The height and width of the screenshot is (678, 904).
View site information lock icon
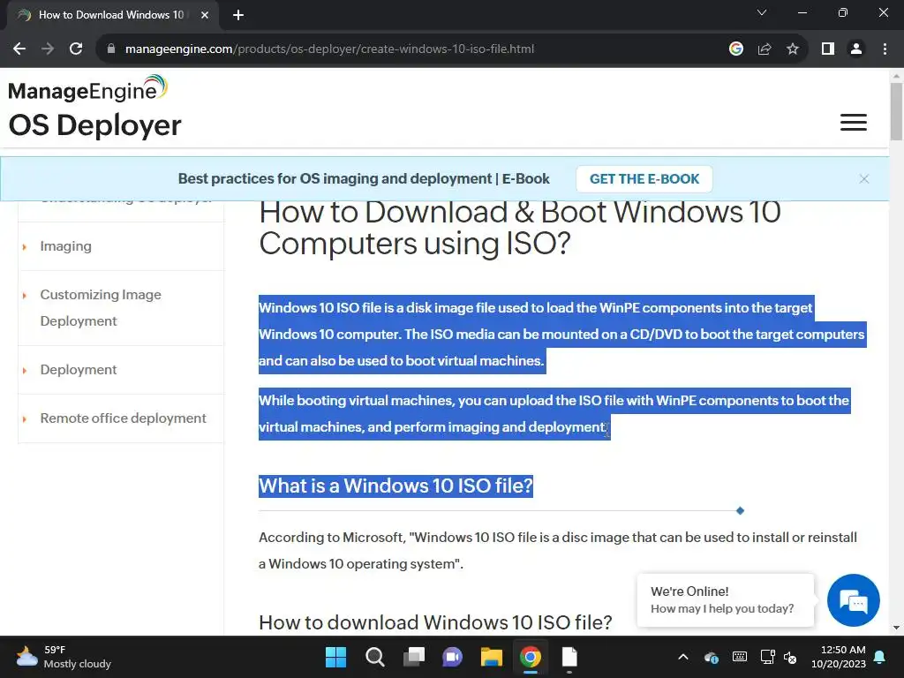coord(111,49)
